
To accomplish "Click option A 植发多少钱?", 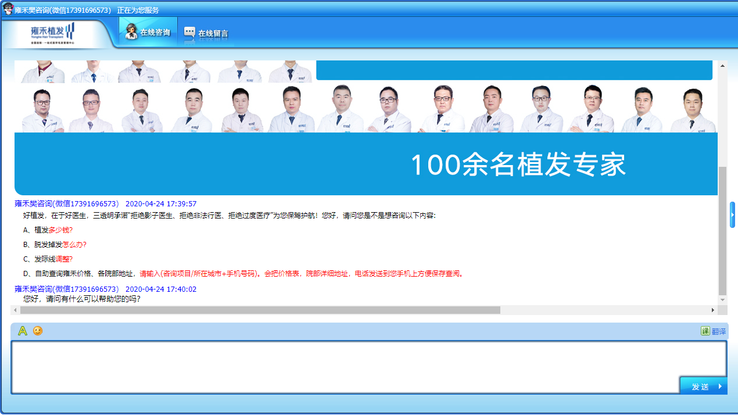I will [48, 230].
